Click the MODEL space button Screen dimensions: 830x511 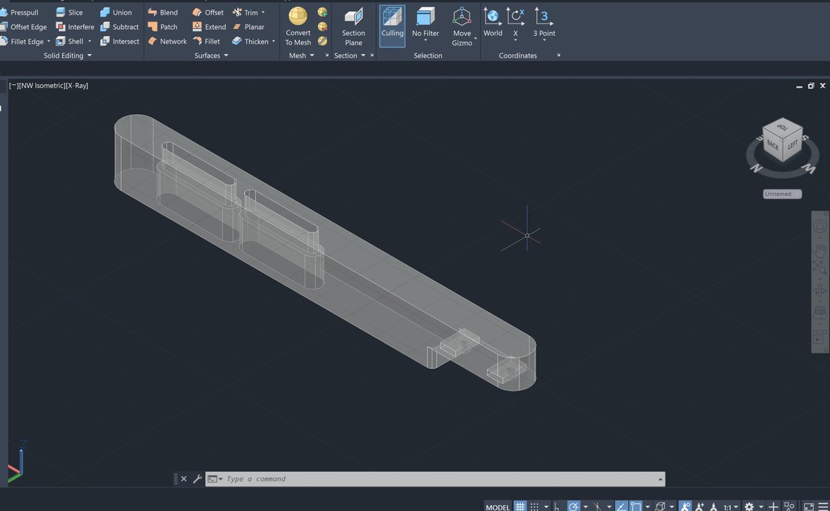[498, 507]
